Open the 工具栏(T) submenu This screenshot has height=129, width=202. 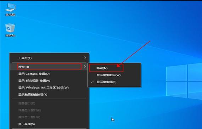click(x=49, y=58)
